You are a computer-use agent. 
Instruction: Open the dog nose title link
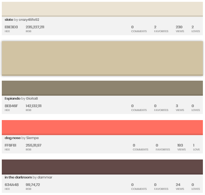pos(13,138)
